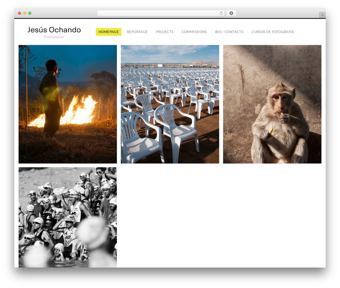Screen dimensions: 340x288
Task: Click the Photographer subtitle text
Action: [54, 37]
